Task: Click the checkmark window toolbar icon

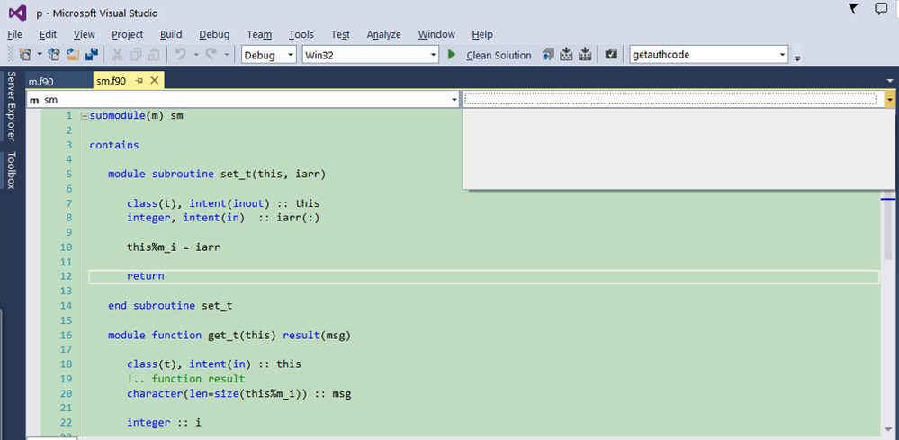Action: (x=611, y=54)
